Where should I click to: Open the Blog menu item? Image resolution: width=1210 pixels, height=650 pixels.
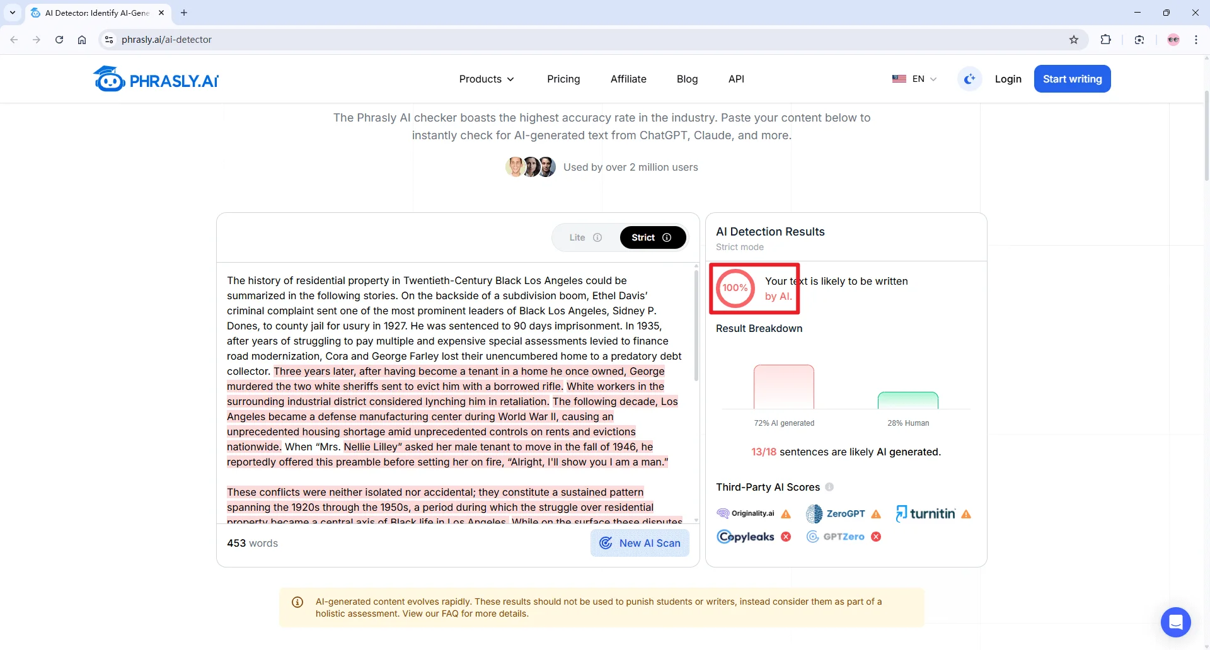pos(687,79)
